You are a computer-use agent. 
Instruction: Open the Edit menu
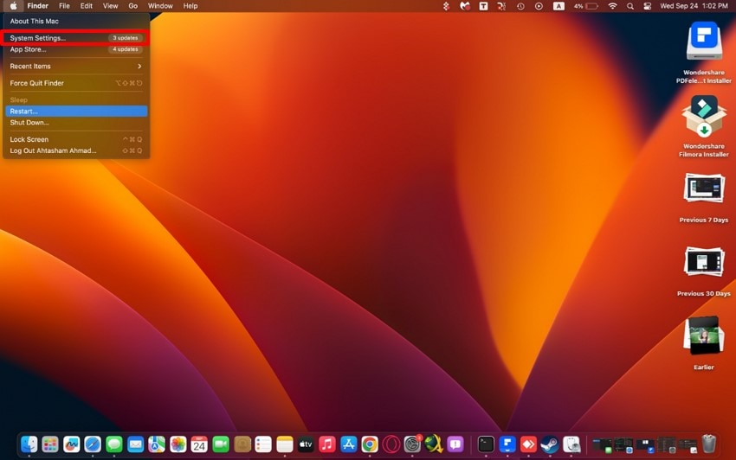[87, 6]
